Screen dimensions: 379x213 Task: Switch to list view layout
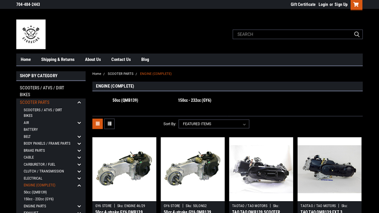point(109,124)
